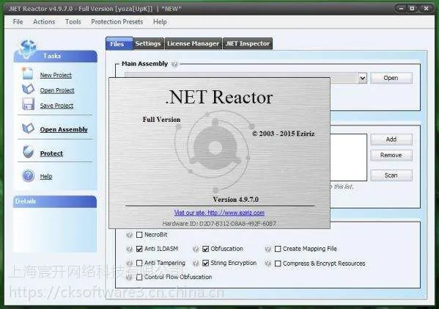Click help icon beside Create Mapping File

point(268,249)
